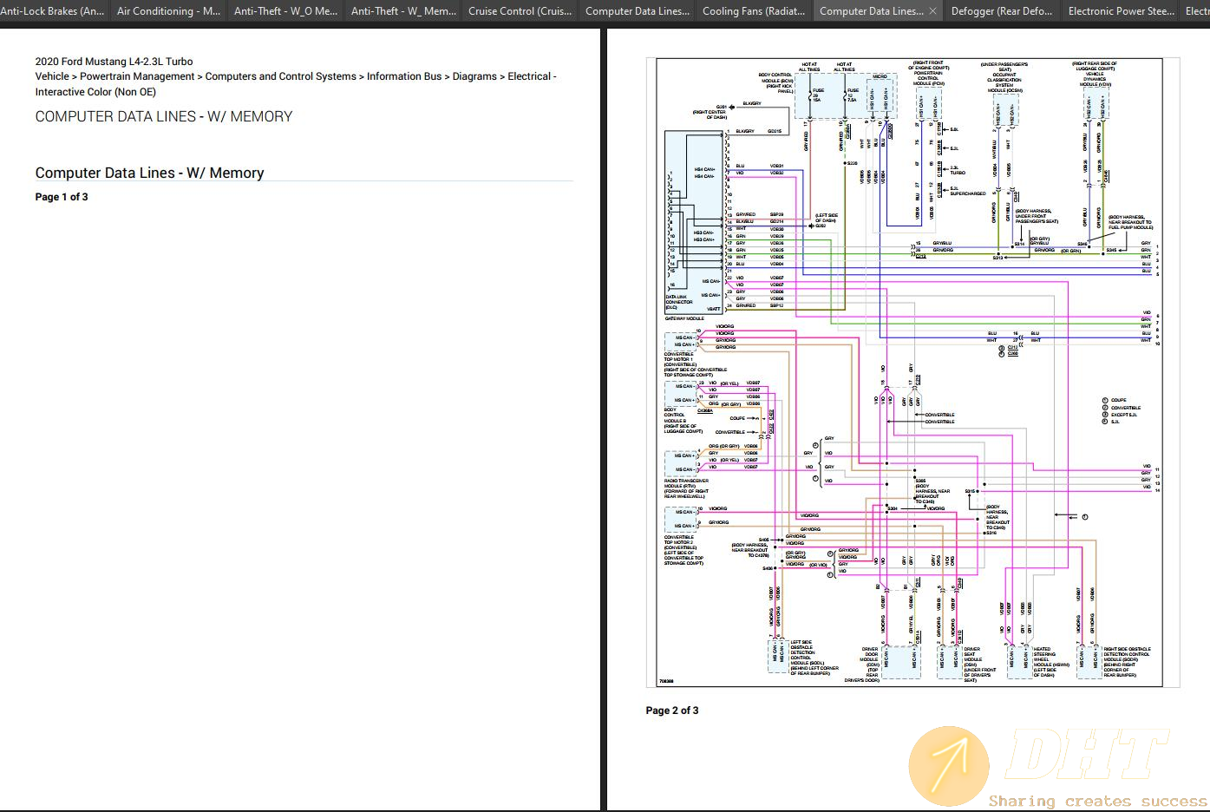Screen dimensions: 1210x812
Task: Click the uppercase COMPUTER DATA LINES - W/ MEMORY heading
Action: 164,116
